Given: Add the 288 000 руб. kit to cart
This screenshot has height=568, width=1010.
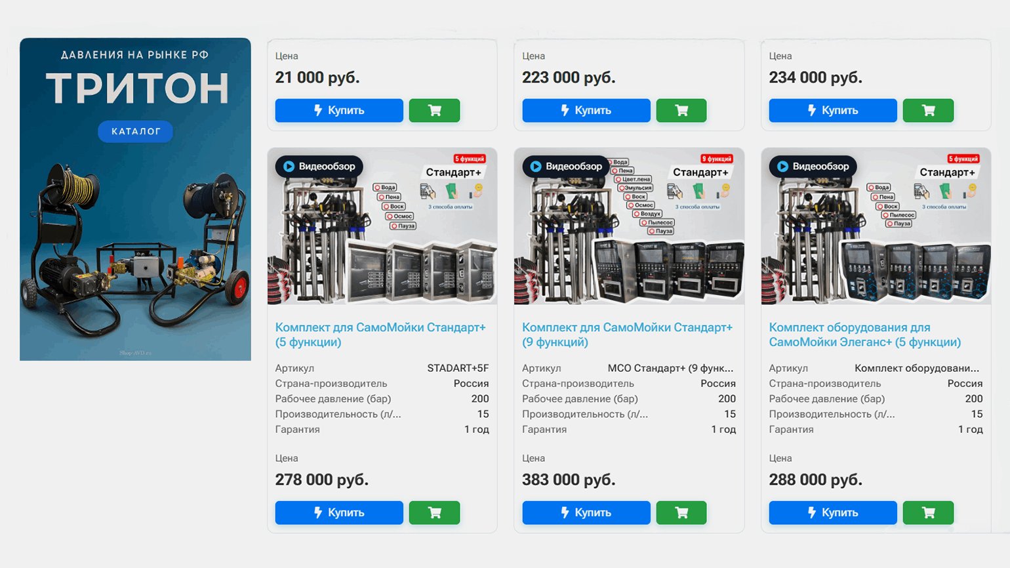Looking at the screenshot, I should (x=928, y=512).
